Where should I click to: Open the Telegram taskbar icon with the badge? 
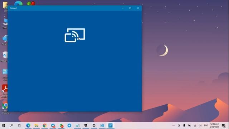[53, 125]
